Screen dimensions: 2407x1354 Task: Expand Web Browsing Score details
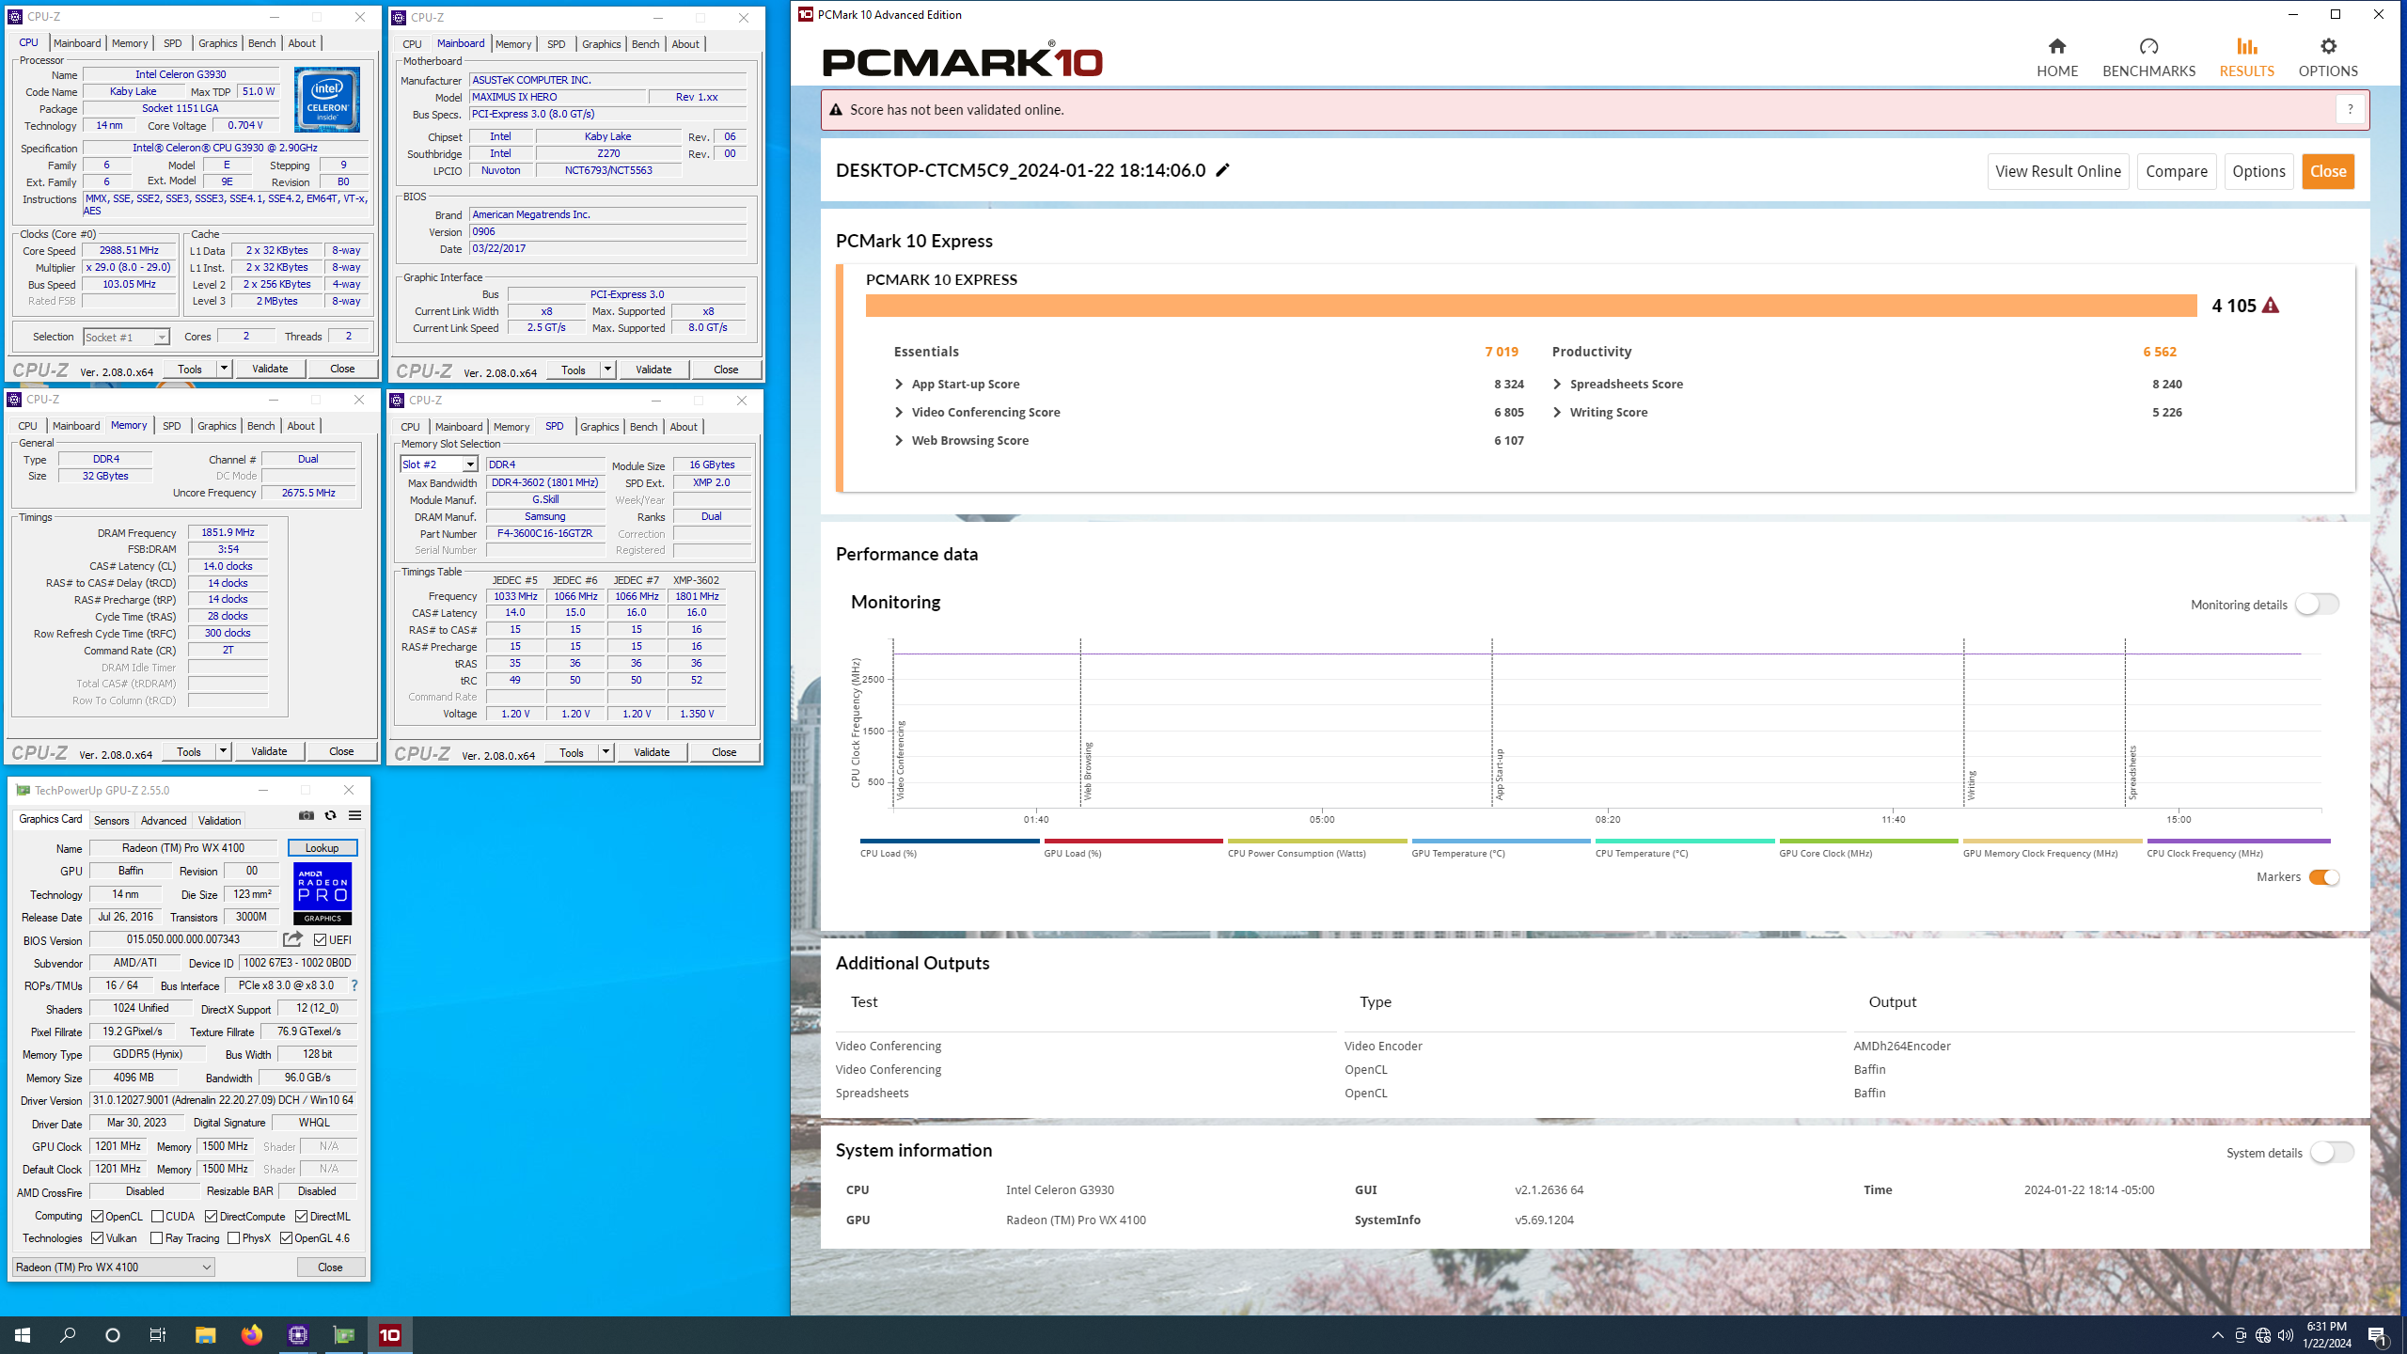[899, 441]
